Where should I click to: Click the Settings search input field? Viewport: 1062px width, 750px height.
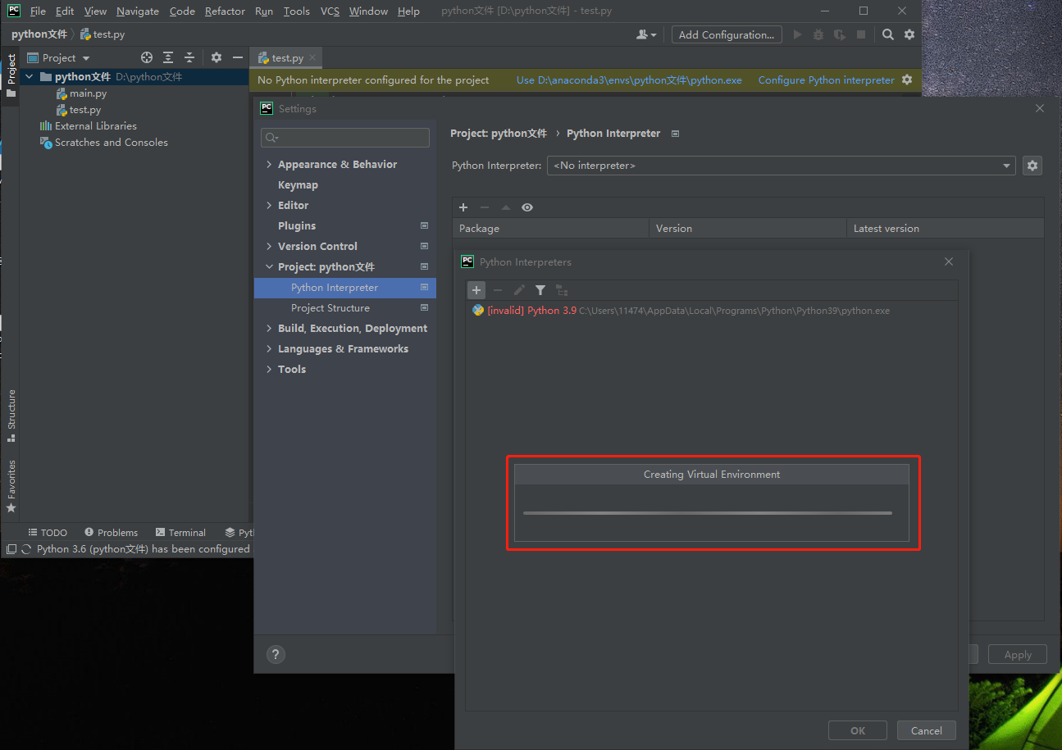(x=344, y=138)
